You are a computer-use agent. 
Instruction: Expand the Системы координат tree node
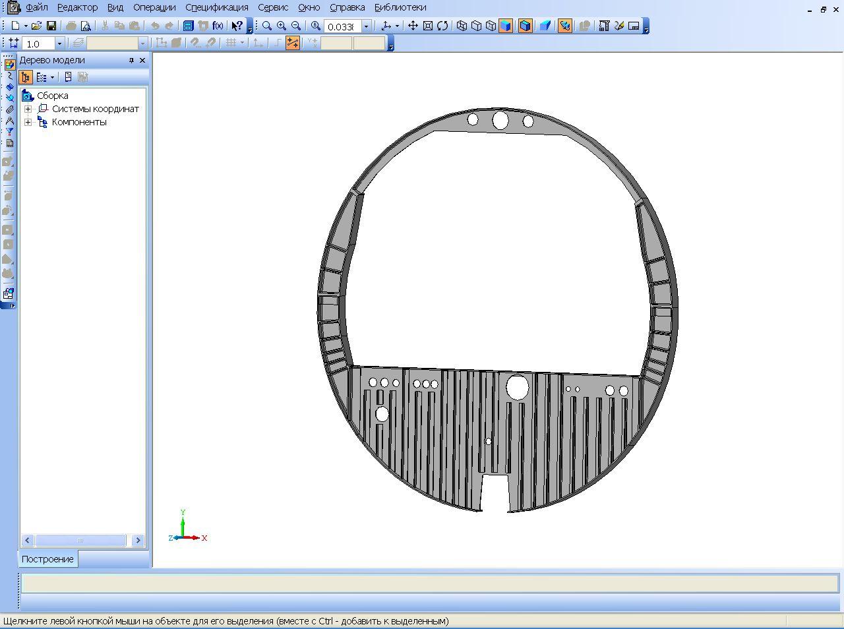point(28,109)
